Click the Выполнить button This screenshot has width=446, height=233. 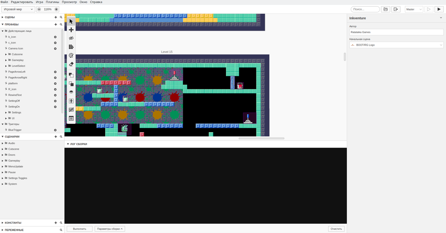(80, 229)
